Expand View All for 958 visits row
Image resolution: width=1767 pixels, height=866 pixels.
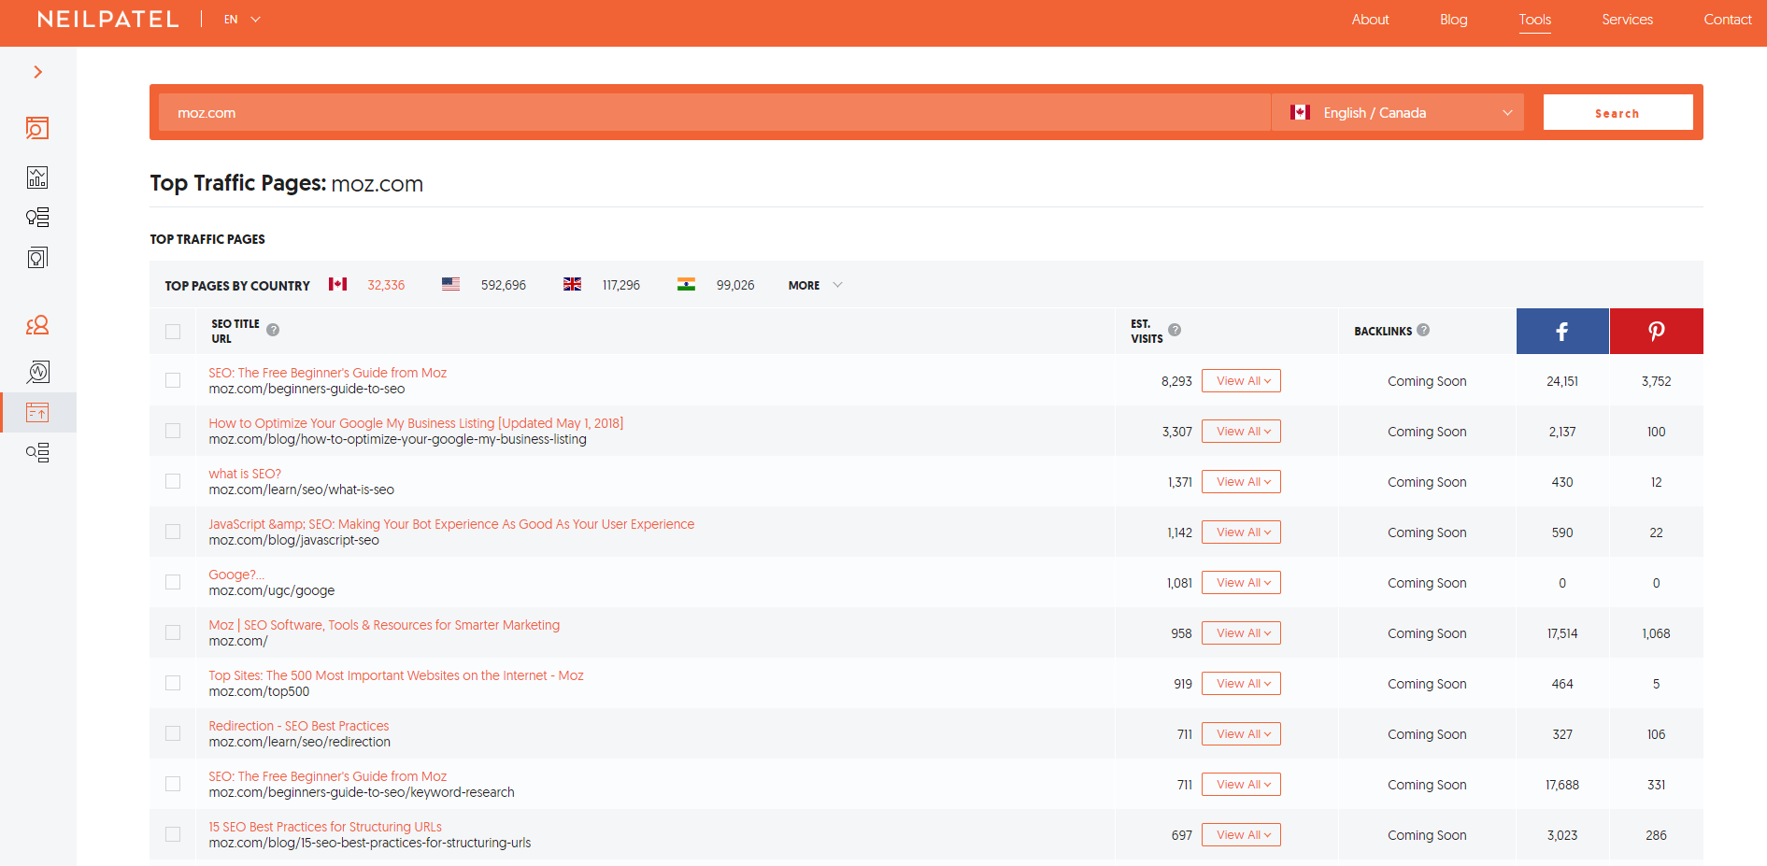coord(1241,633)
